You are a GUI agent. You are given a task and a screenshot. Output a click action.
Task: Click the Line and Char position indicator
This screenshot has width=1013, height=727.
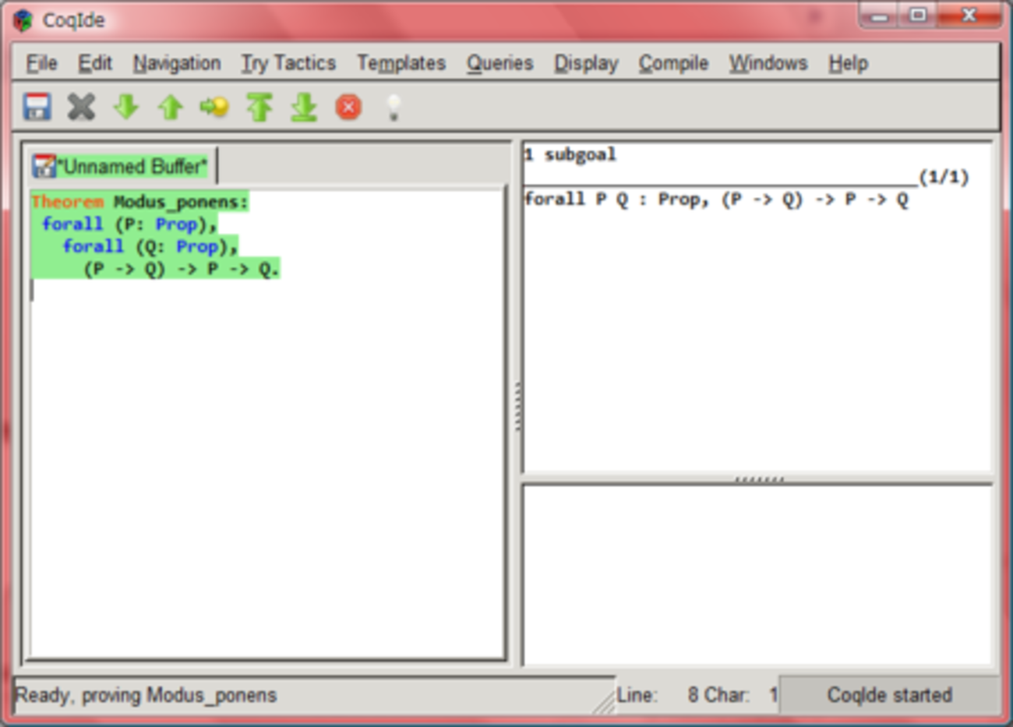tap(697, 694)
